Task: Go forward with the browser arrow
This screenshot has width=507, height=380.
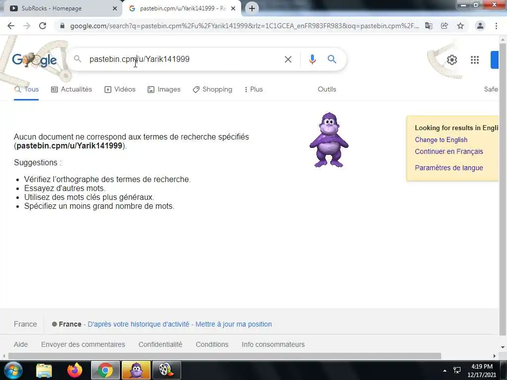Action: (x=27, y=26)
